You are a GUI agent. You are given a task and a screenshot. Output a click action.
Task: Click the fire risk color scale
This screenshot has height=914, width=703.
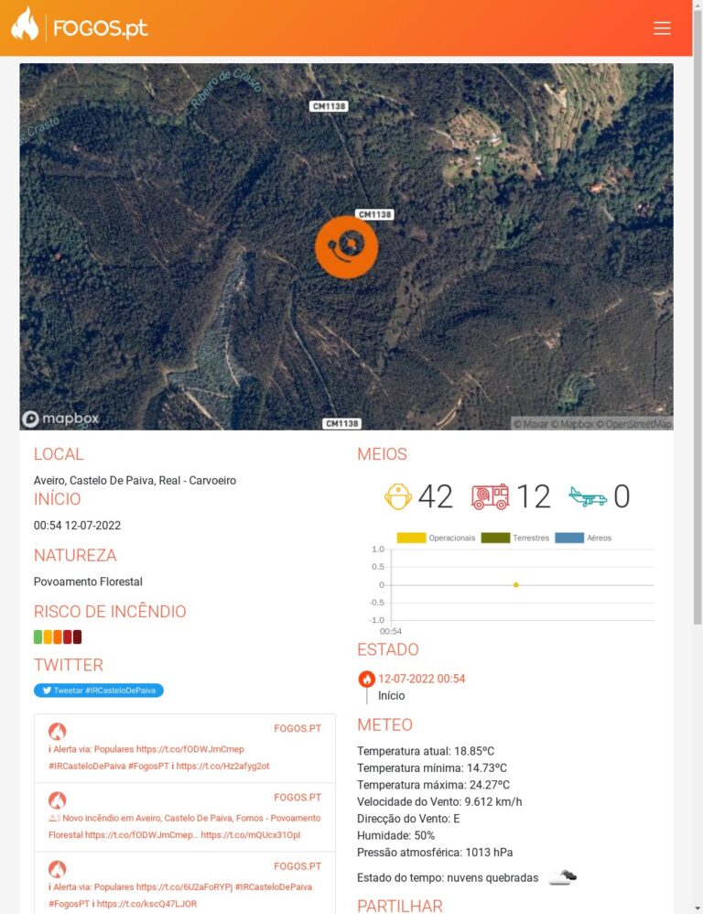(x=58, y=637)
